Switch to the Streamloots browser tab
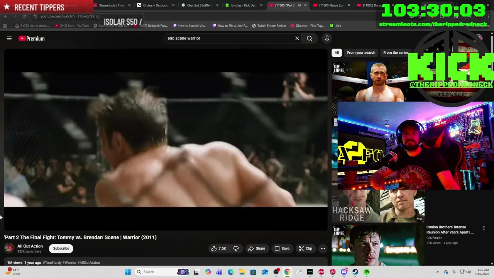This screenshot has height=278, width=494. coord(112,5)
